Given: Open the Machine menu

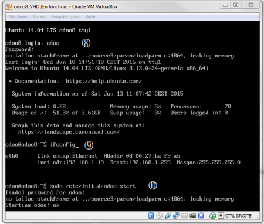Looking at the screenshot, I should click(x=18, y=16).
